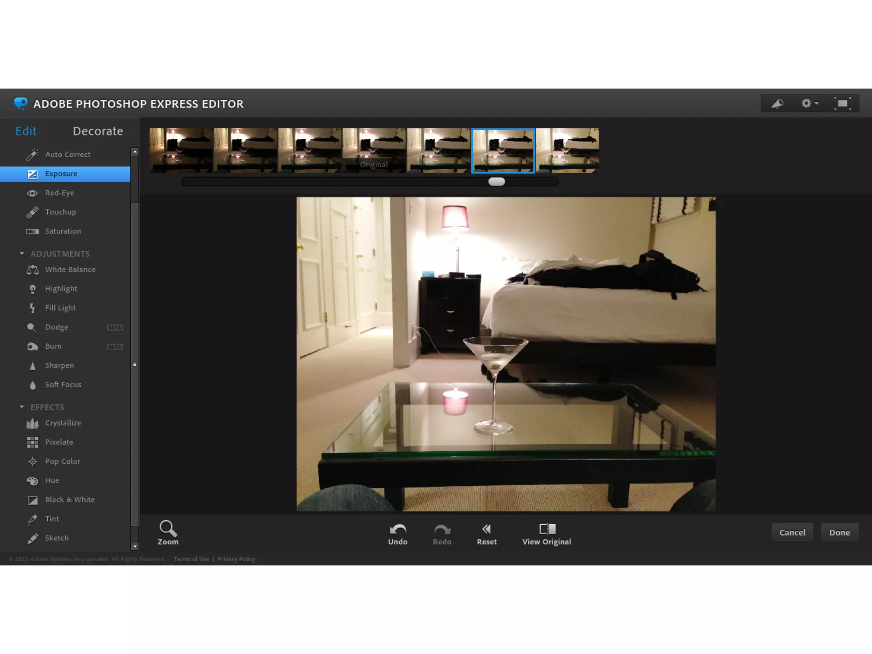Reset all edits with Reset icon

[486, 534]
